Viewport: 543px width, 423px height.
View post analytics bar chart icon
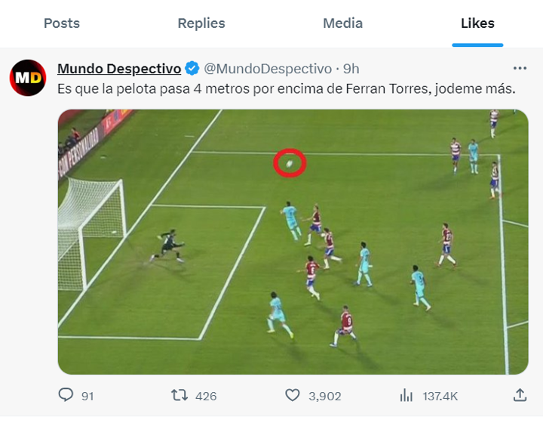tap(406, 395)
